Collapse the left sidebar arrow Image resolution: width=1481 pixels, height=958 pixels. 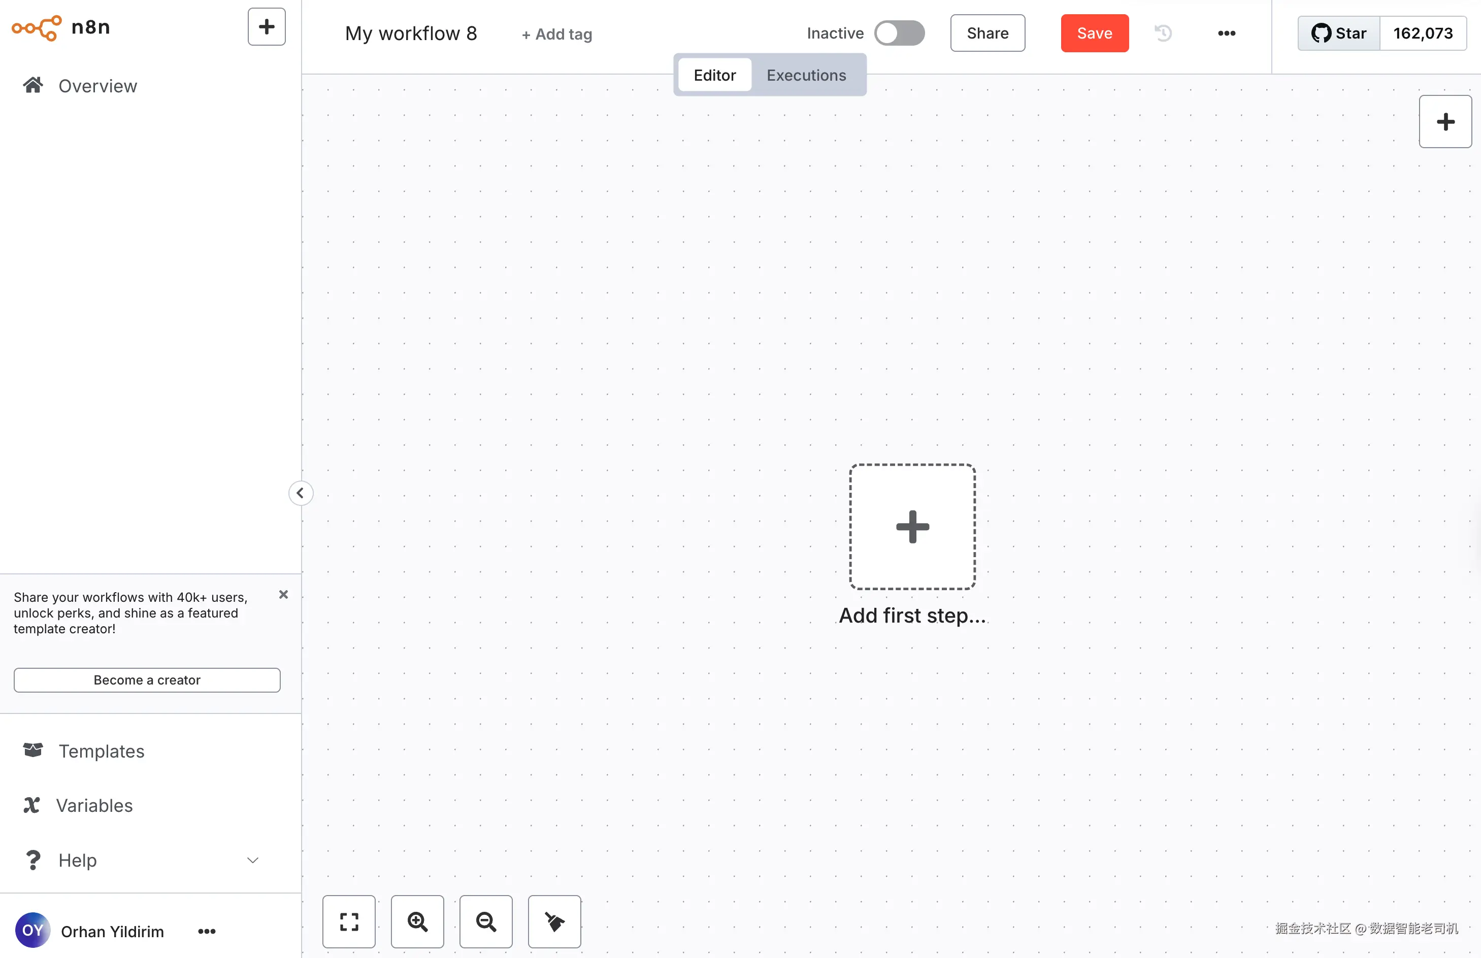click(x=300, y=493)
